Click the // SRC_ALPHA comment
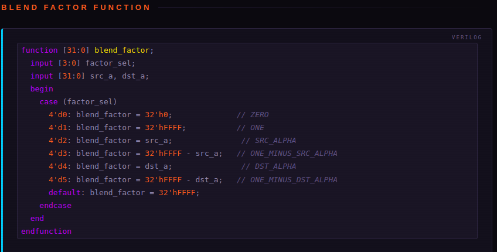This screenshot has height=252, width=497. point(268,141)
